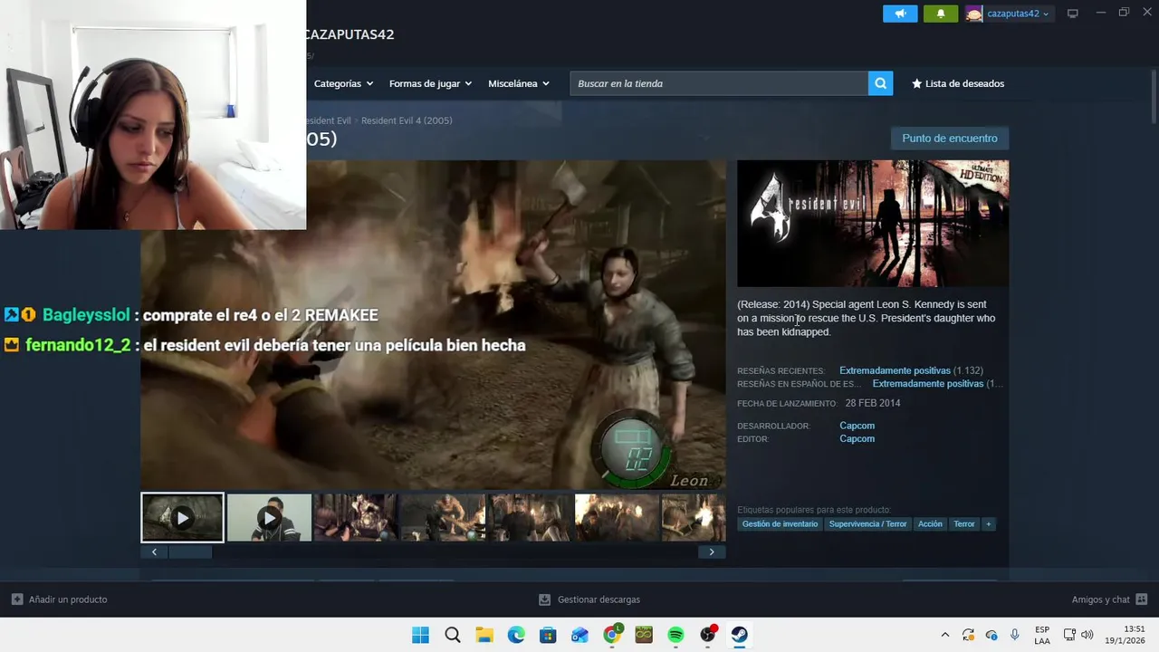Open Microsoft Store from taskbar
Screen dimensions: 1159x652
(548, 635)
